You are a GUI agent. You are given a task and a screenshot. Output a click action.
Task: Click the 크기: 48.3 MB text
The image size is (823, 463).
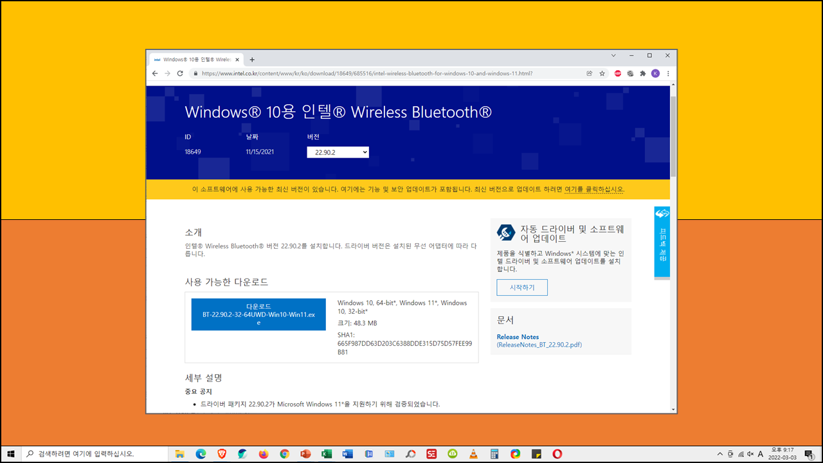[357, 323]
